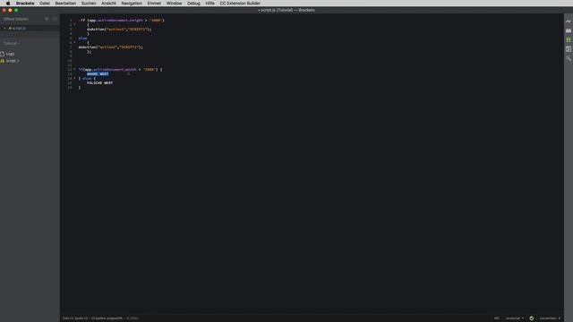The height and width of the screenshot is (322, 573).
Task: Open the Brackets application menu
Action: (x=25, y=4)
